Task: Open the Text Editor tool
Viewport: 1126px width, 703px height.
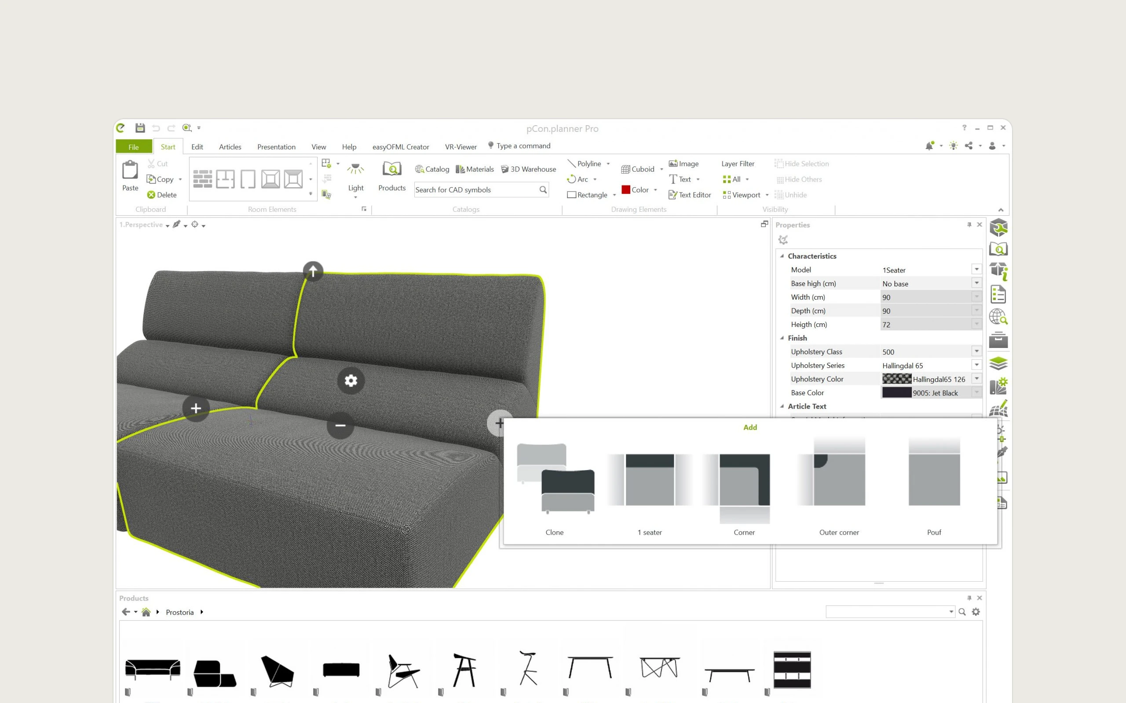Action: pos(690,195)
